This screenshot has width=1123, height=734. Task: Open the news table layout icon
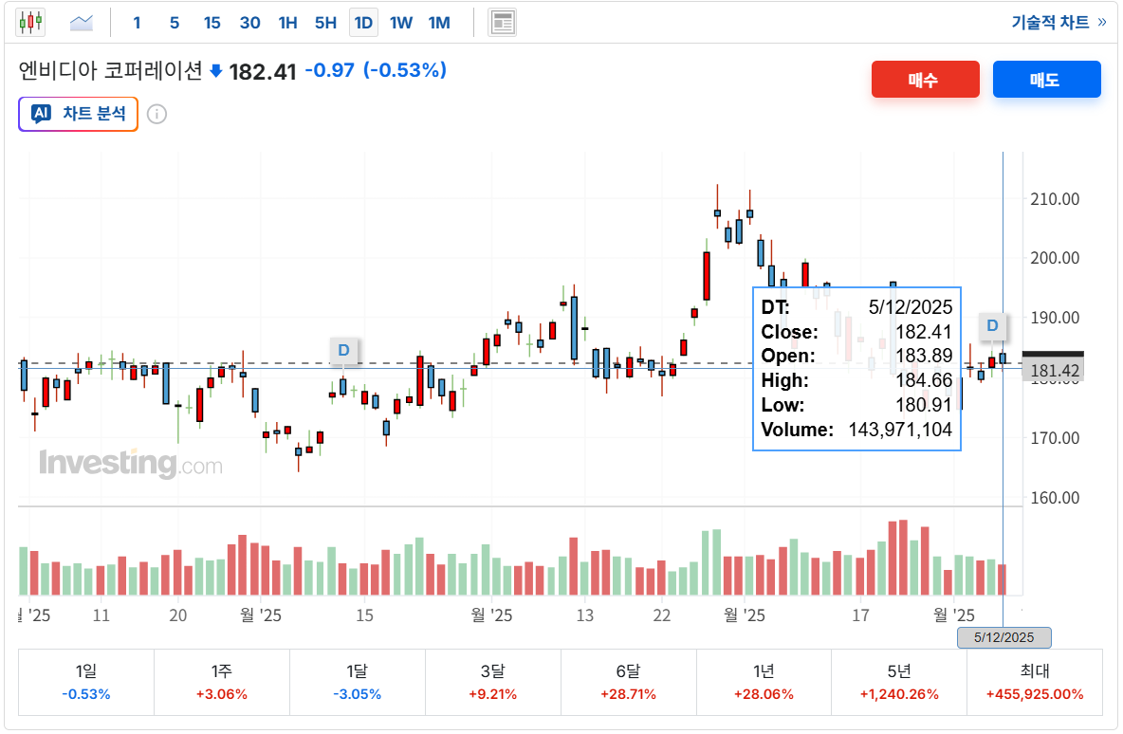click(x=502, y=23)
